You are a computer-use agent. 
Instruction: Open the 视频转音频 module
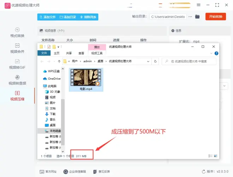(17, 80)
